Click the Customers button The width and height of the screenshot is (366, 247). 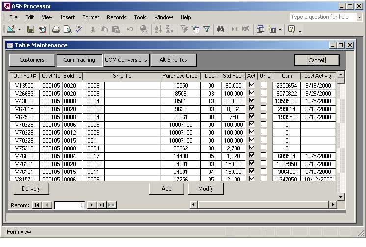pos(32,60)
